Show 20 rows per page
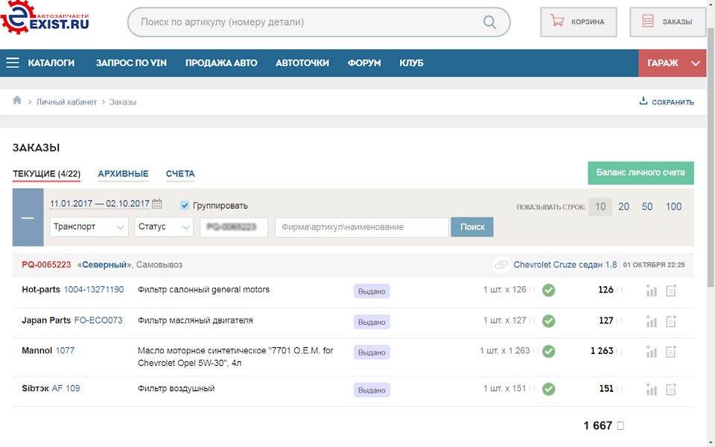 [x=623, y=206]
